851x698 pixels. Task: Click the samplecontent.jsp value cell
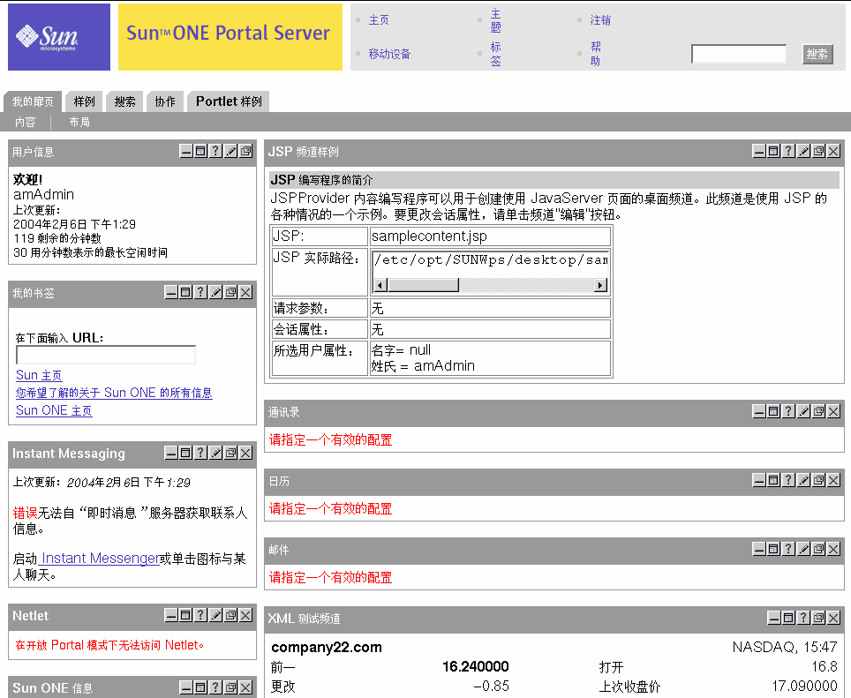[490, 236]
